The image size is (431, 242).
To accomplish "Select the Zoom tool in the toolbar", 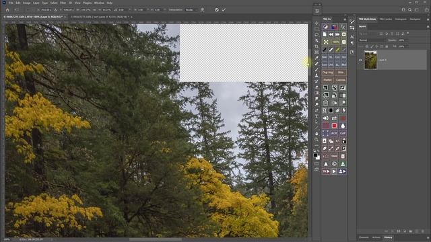I will (x=317, y=139).
